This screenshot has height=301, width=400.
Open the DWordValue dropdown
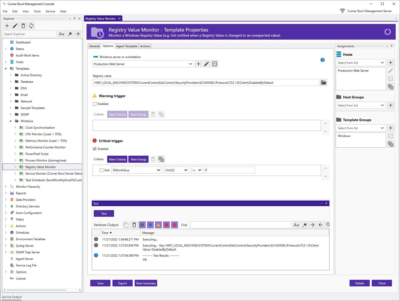click(x=137, y=170)
